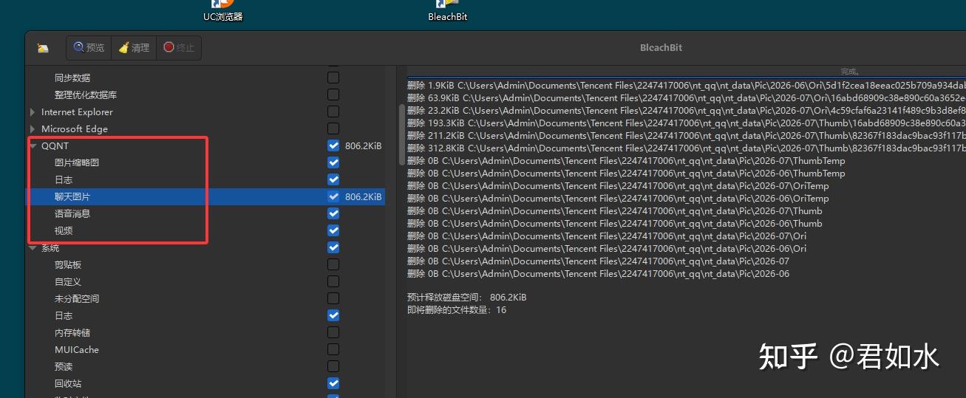Screen dimensions: 966x398
Task: Select the Microsoft Edge label
Action: click(75, 129)
